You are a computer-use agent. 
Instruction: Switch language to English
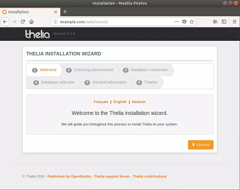tap(120, 102)
